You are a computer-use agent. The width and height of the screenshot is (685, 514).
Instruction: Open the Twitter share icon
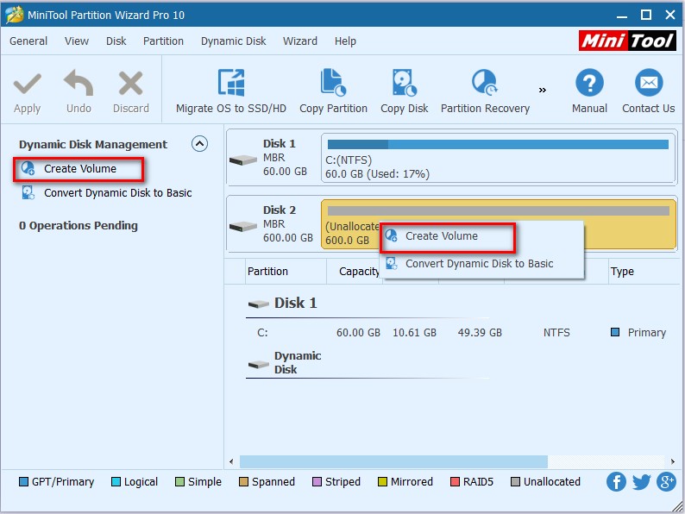click(x=641, y=482)
